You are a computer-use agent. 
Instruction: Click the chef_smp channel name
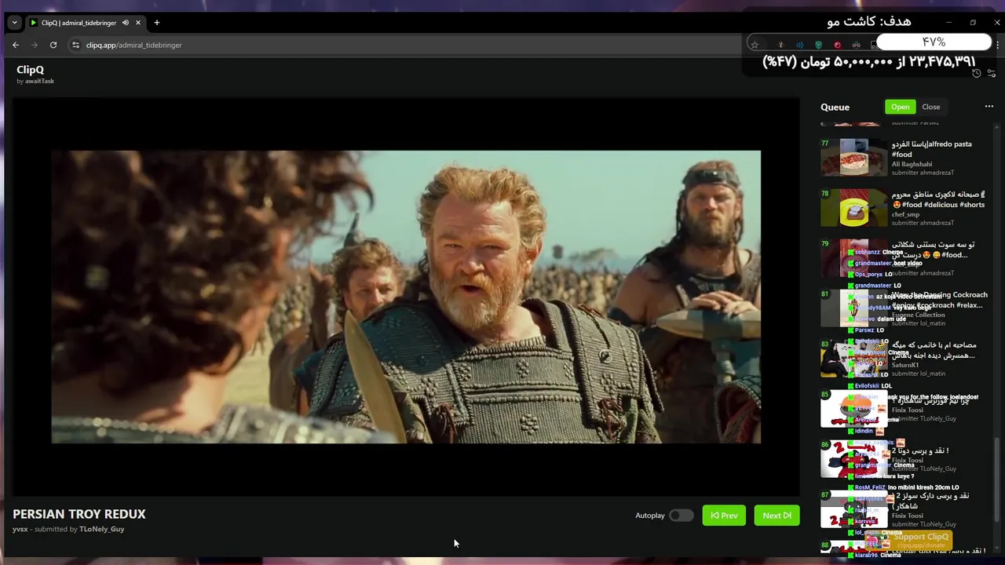905,214
